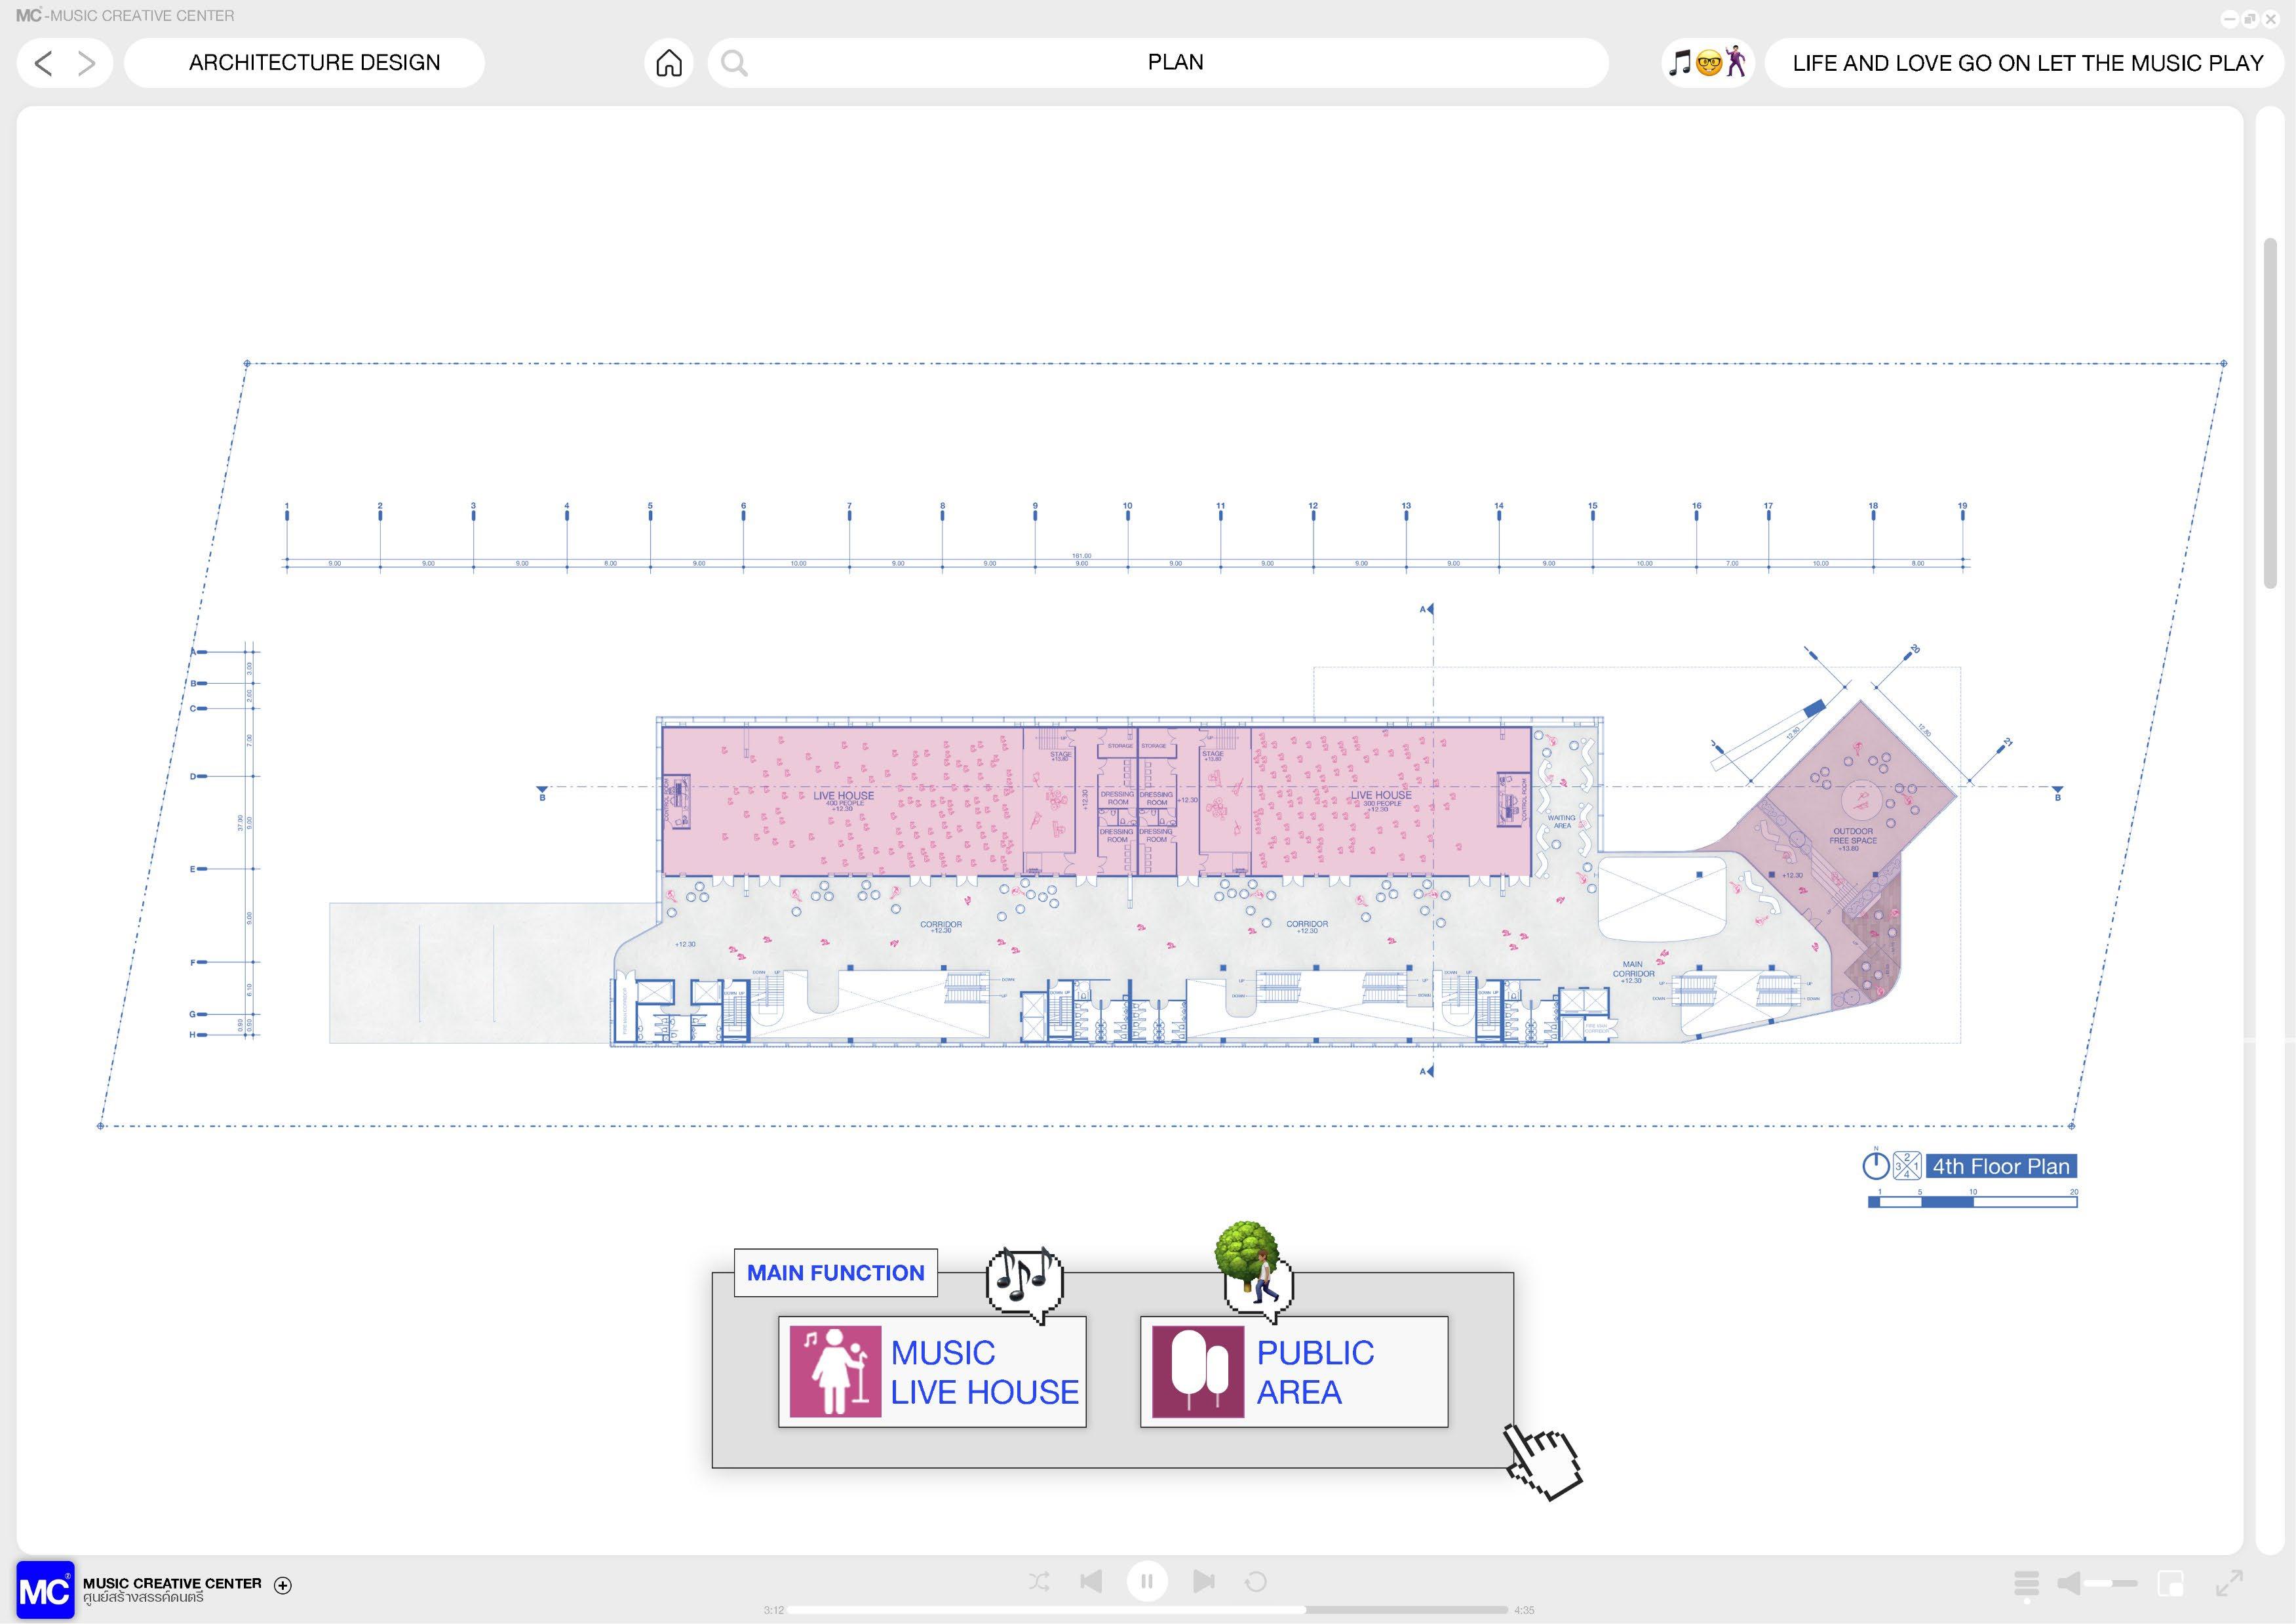Image resolution: width=2296 pixels, height=1624 pixels.
Task: Click the PLAN search field
Action: tap(1175, 63)
